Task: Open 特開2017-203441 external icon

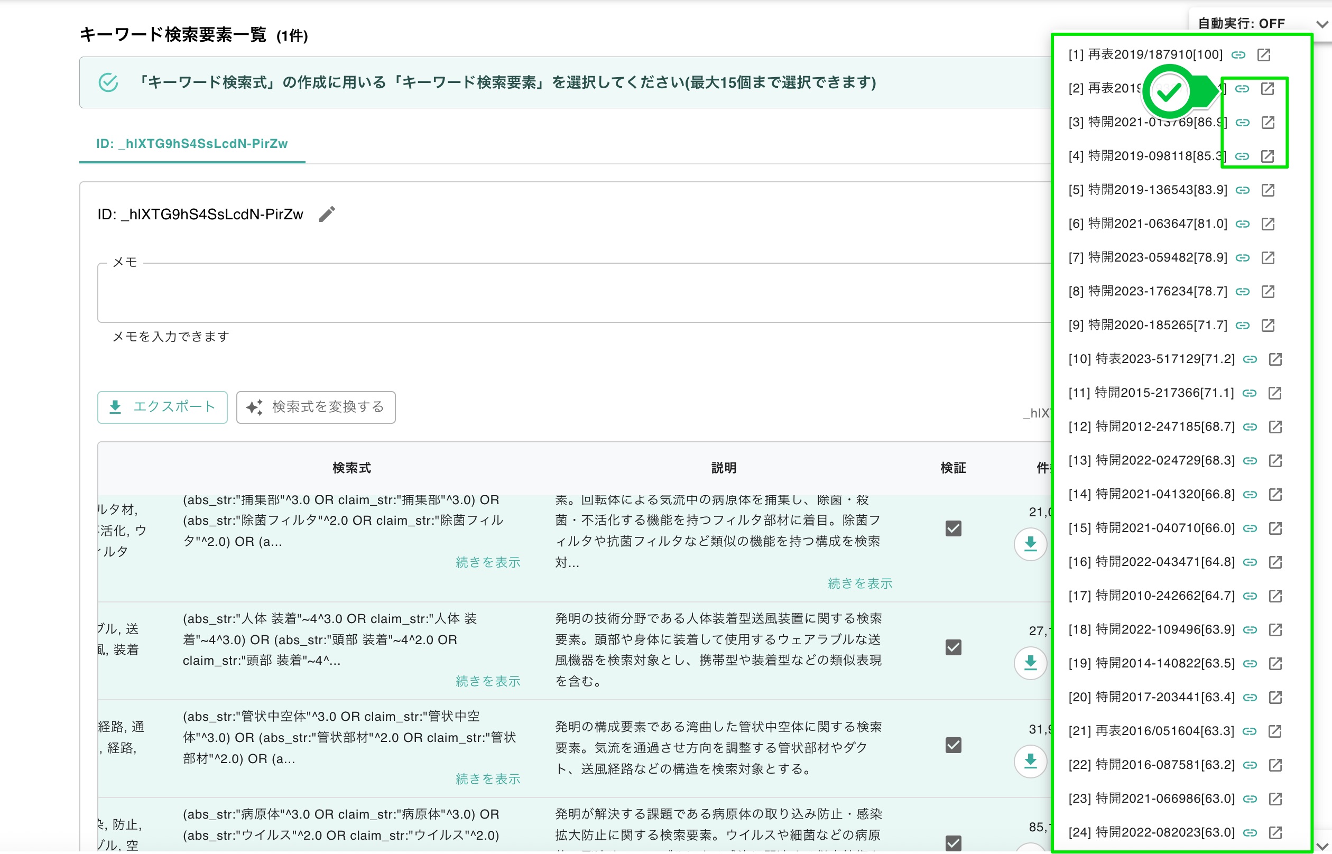Action: tap(1275, 698)
